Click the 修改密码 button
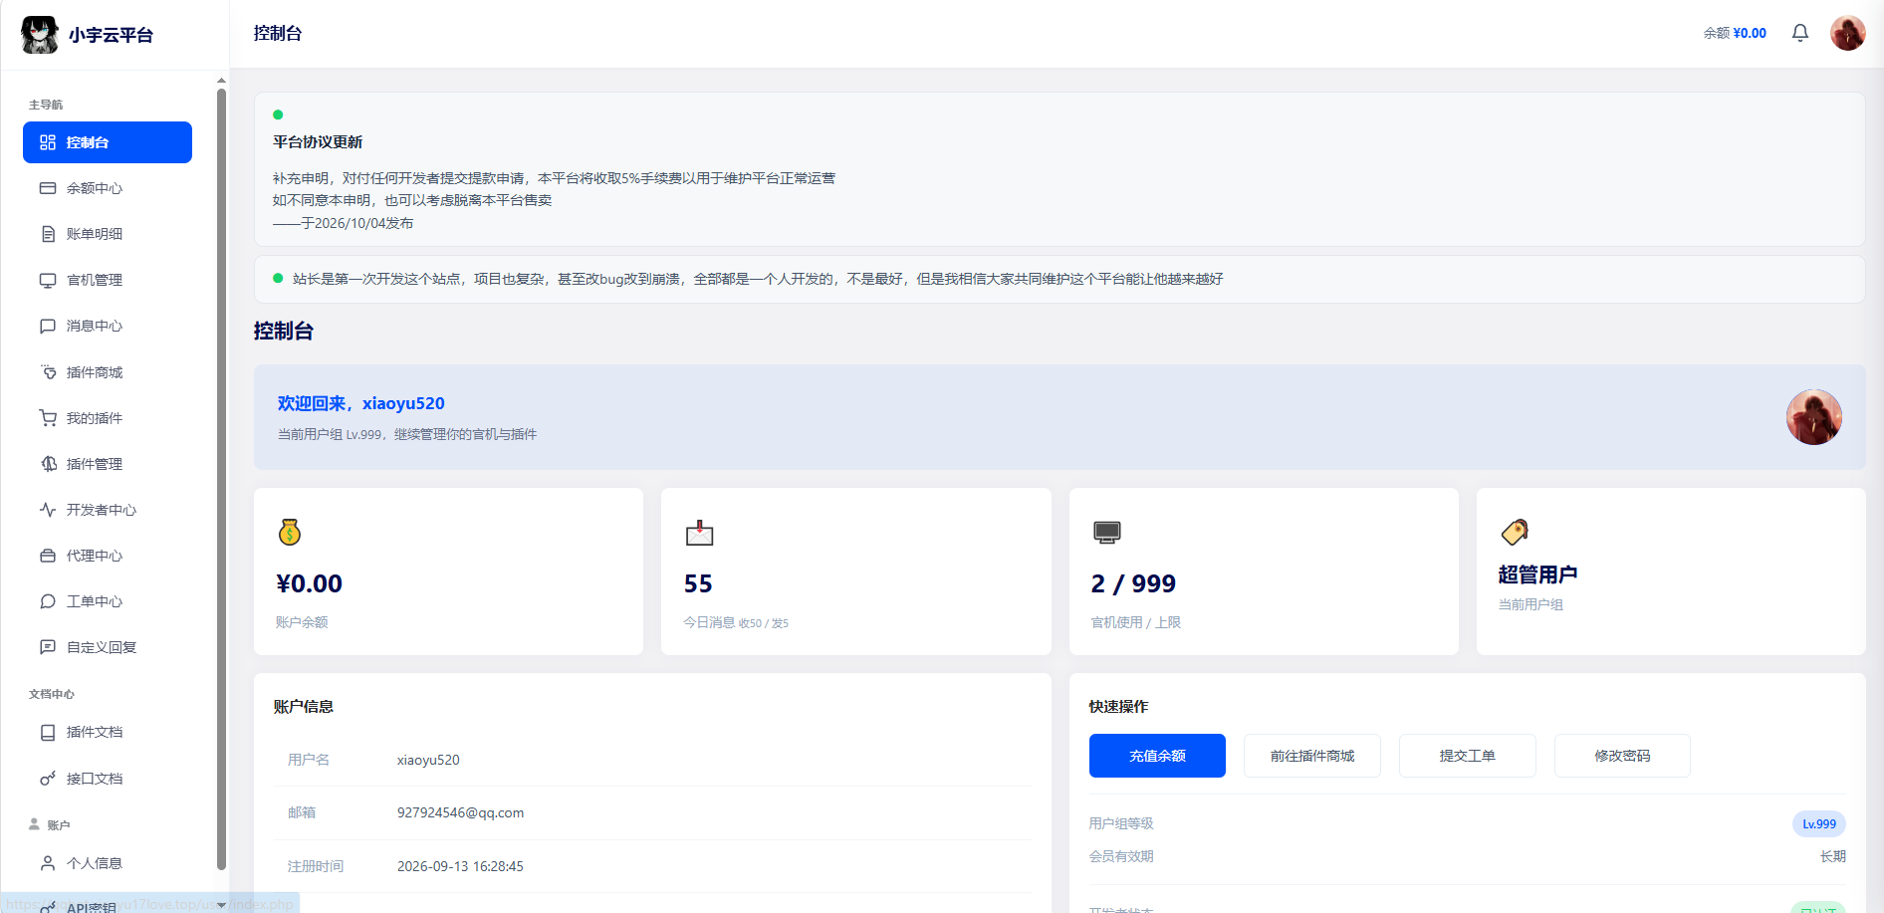 [x=1622, y=756]
